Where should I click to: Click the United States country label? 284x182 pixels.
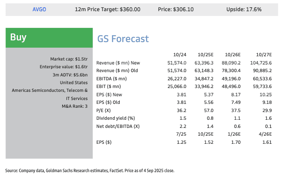point(74,82)
